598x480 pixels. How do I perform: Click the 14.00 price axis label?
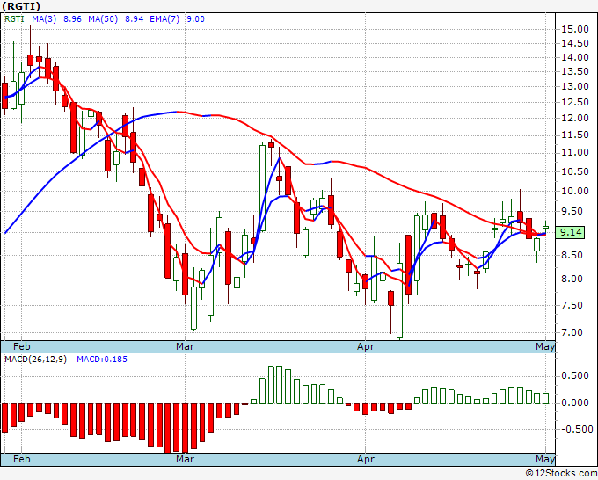(575, 57)
